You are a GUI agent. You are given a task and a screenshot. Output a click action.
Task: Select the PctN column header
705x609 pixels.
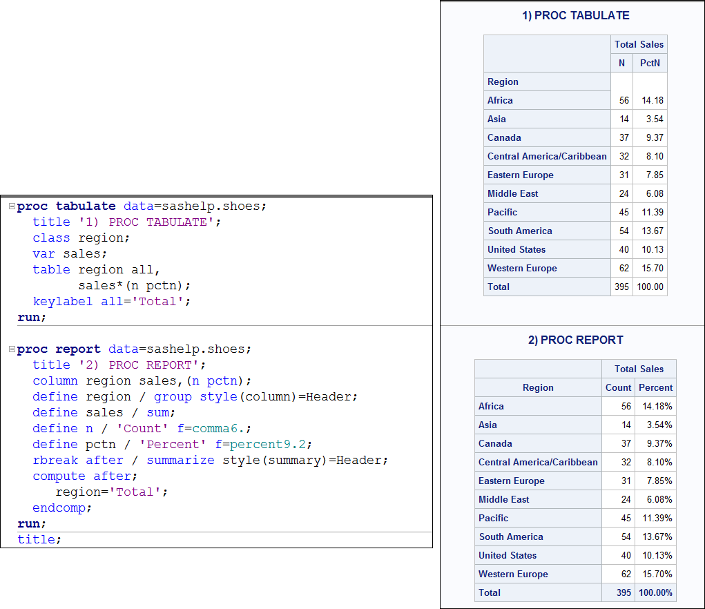[649, 63]
